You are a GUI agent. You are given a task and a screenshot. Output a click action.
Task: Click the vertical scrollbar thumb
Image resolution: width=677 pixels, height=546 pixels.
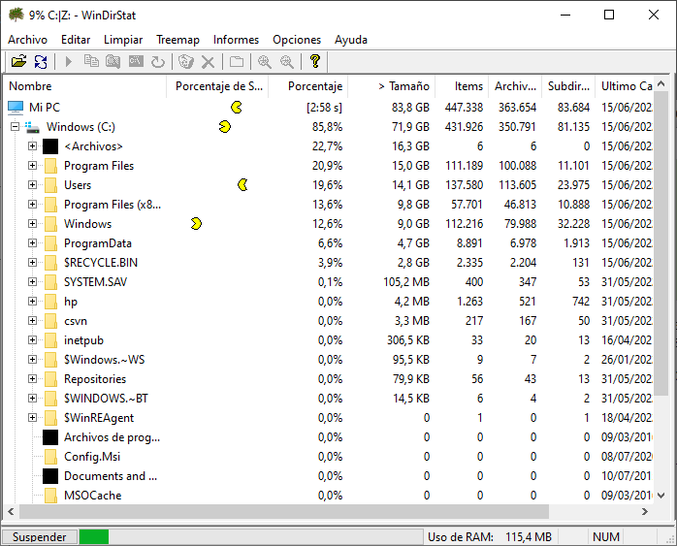click(x=661, y=243)
